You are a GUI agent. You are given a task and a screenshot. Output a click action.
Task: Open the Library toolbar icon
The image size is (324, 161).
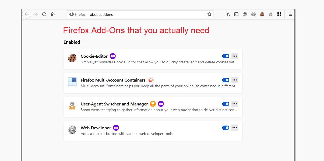pyautogui.click(x=228, y=14)
